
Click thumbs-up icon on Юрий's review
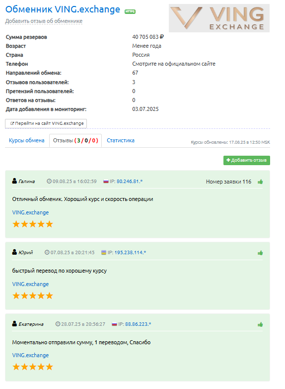point(260,253)
